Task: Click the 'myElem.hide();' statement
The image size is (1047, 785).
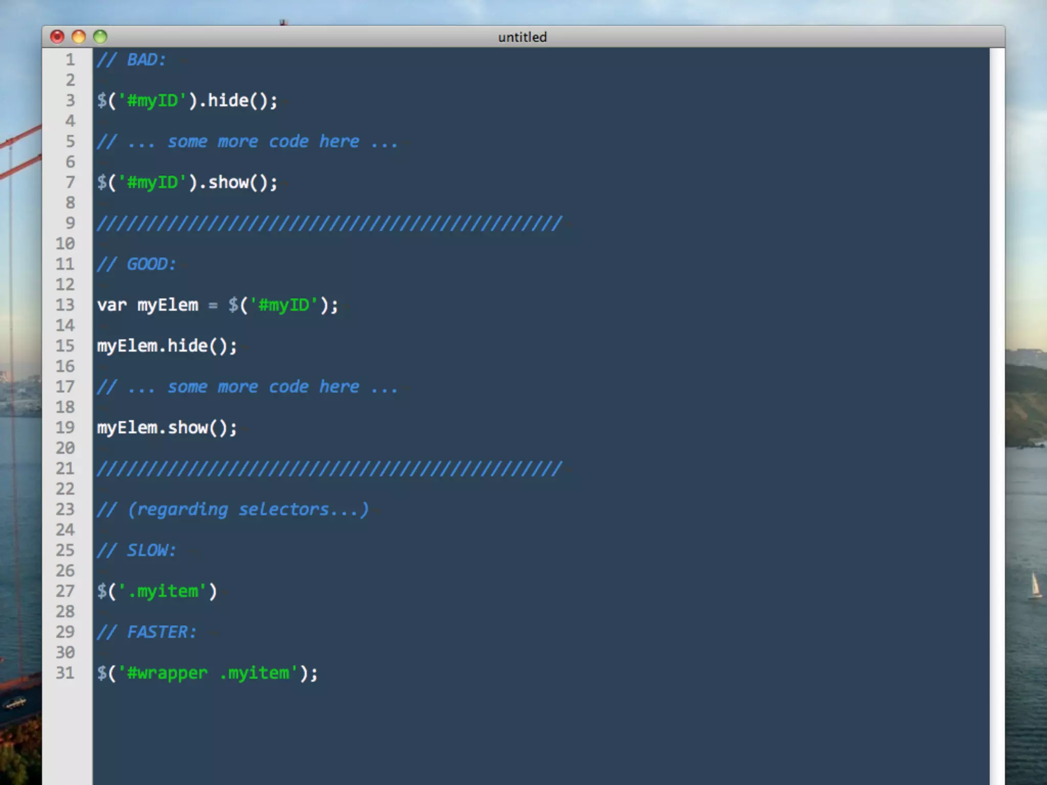Action: click(x=167, y=346)
